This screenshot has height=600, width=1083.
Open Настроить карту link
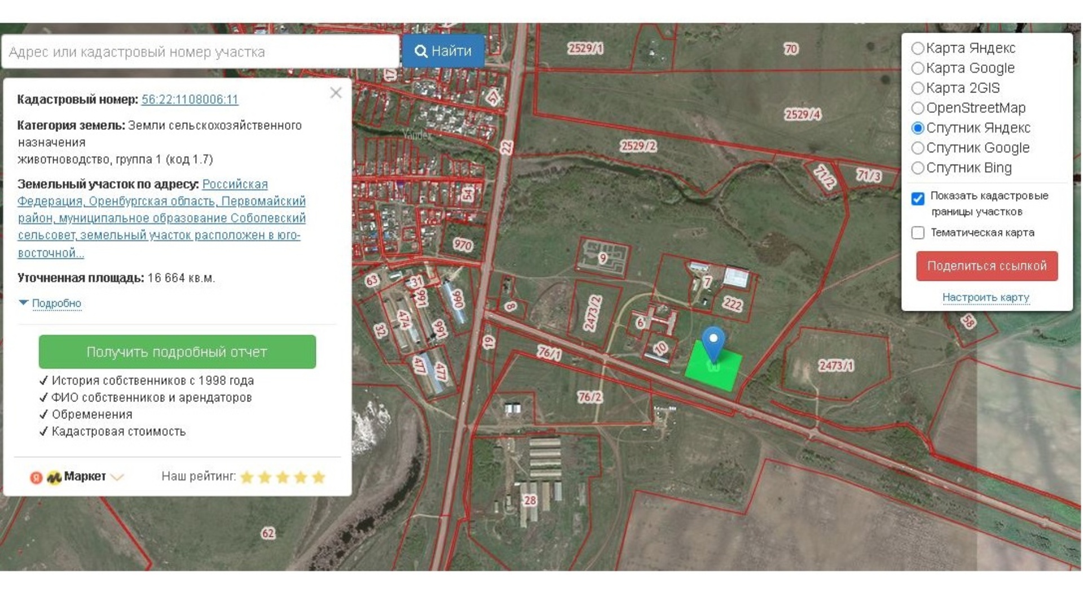(x=985, y=297)
